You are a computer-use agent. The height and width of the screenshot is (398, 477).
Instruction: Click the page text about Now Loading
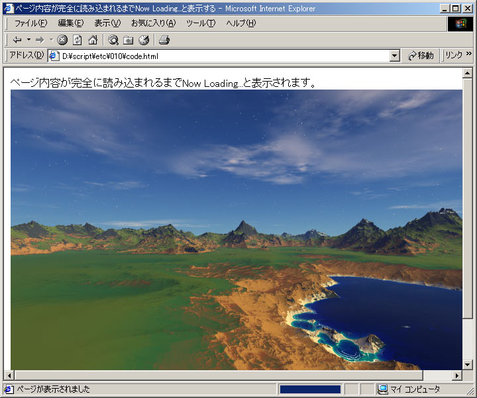164,83
